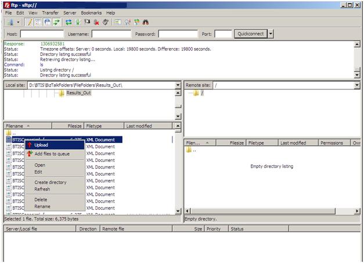Sort local files by Filesize column
Image resolution: width=364 pixels, height=263 pixels.
tap(68, 126)
